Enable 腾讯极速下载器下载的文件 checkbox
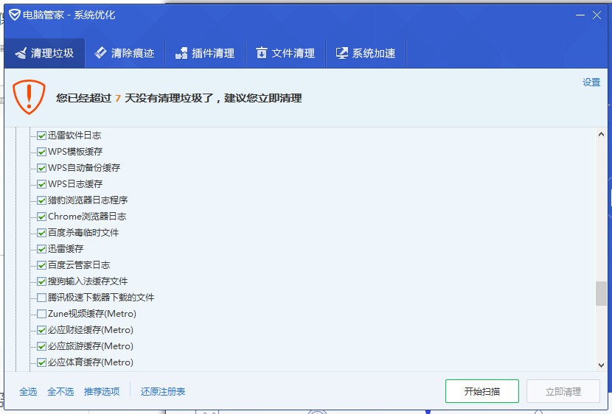The width and height of the screenshot is (612, 414). click(x=41, y=298)
